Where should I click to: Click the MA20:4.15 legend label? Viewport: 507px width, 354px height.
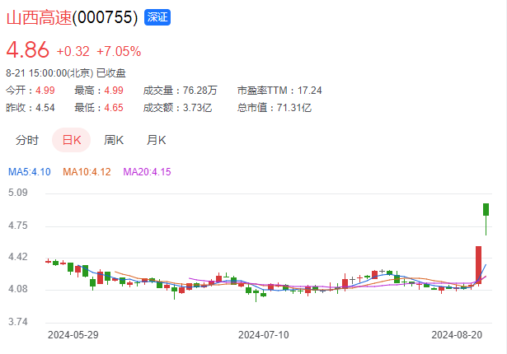click(147, 171)
